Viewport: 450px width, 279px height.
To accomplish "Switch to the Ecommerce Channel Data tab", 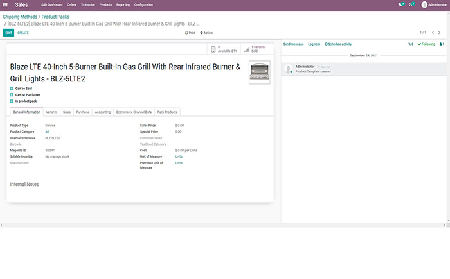I will point(134,112).
